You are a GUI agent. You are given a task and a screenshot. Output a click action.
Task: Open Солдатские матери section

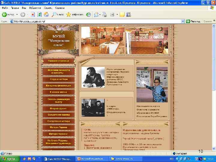[59, 121]
